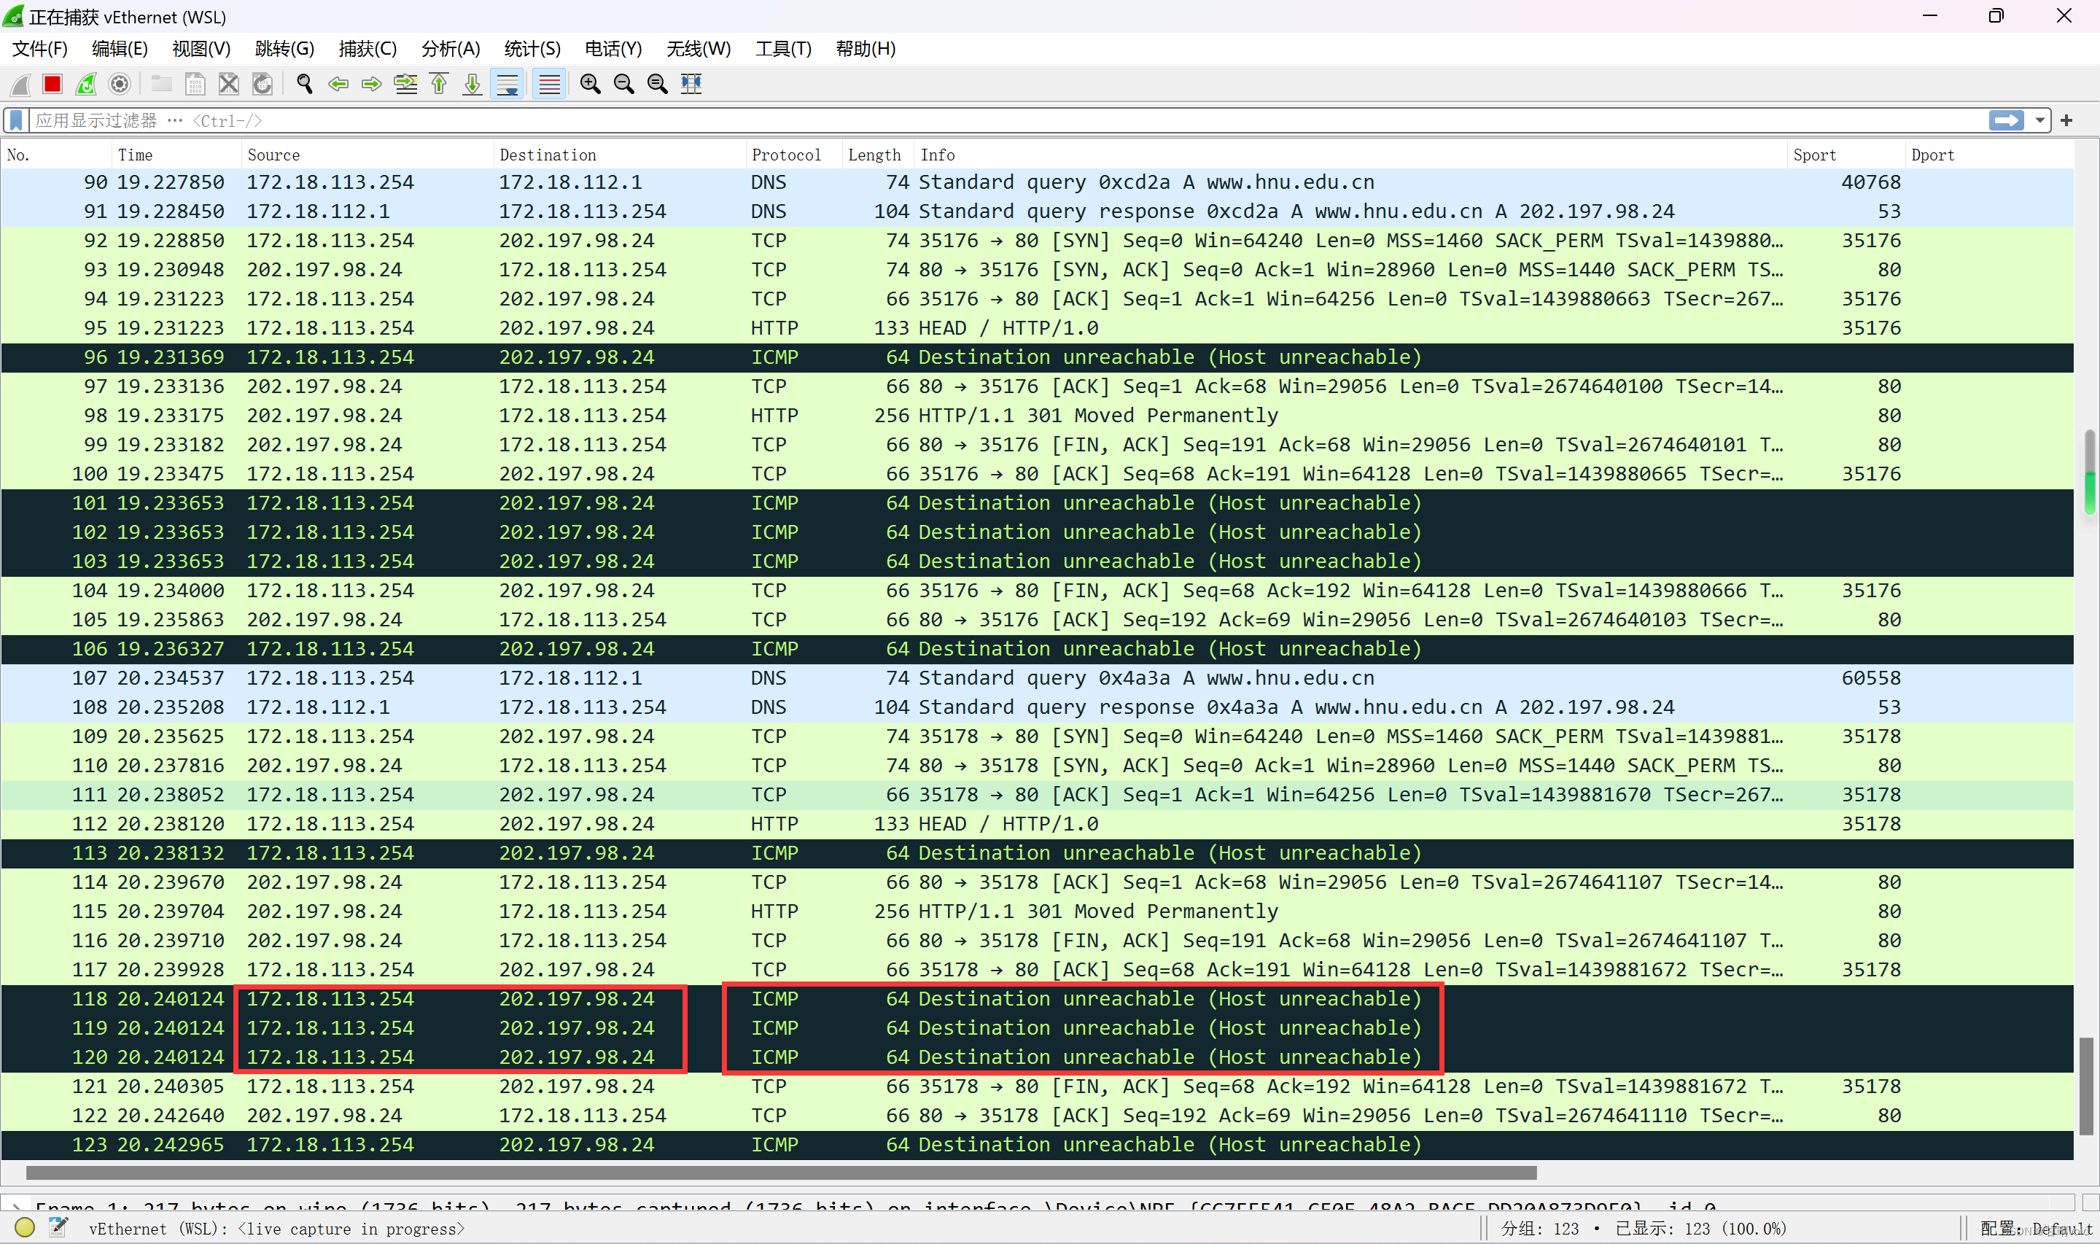Viewport: 2100px width, 1244px height.
Task: Save the capture file
Action: click(x=195, y=84)
